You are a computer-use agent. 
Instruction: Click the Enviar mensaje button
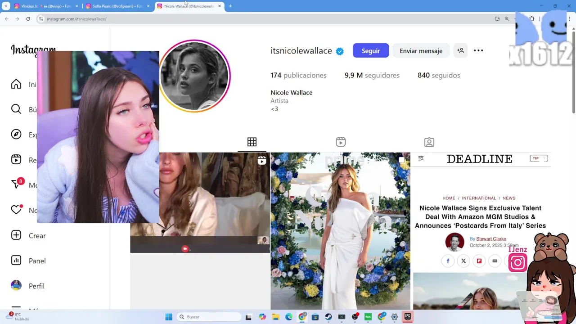pyautogui.click(x=421, y=50)
